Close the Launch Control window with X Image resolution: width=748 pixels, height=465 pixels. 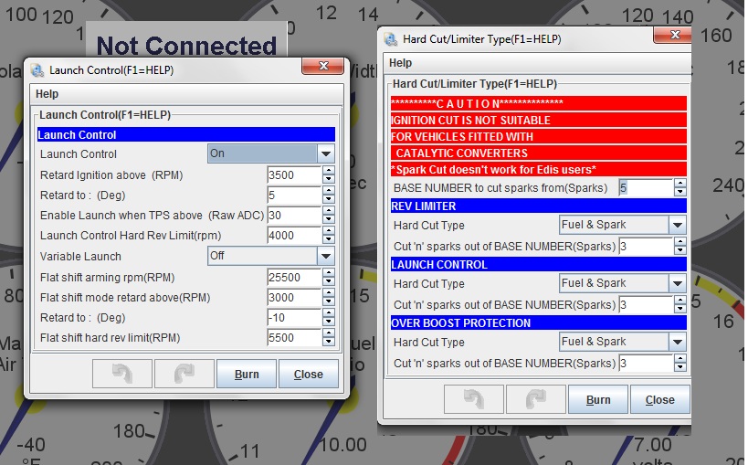pos(323,66)
